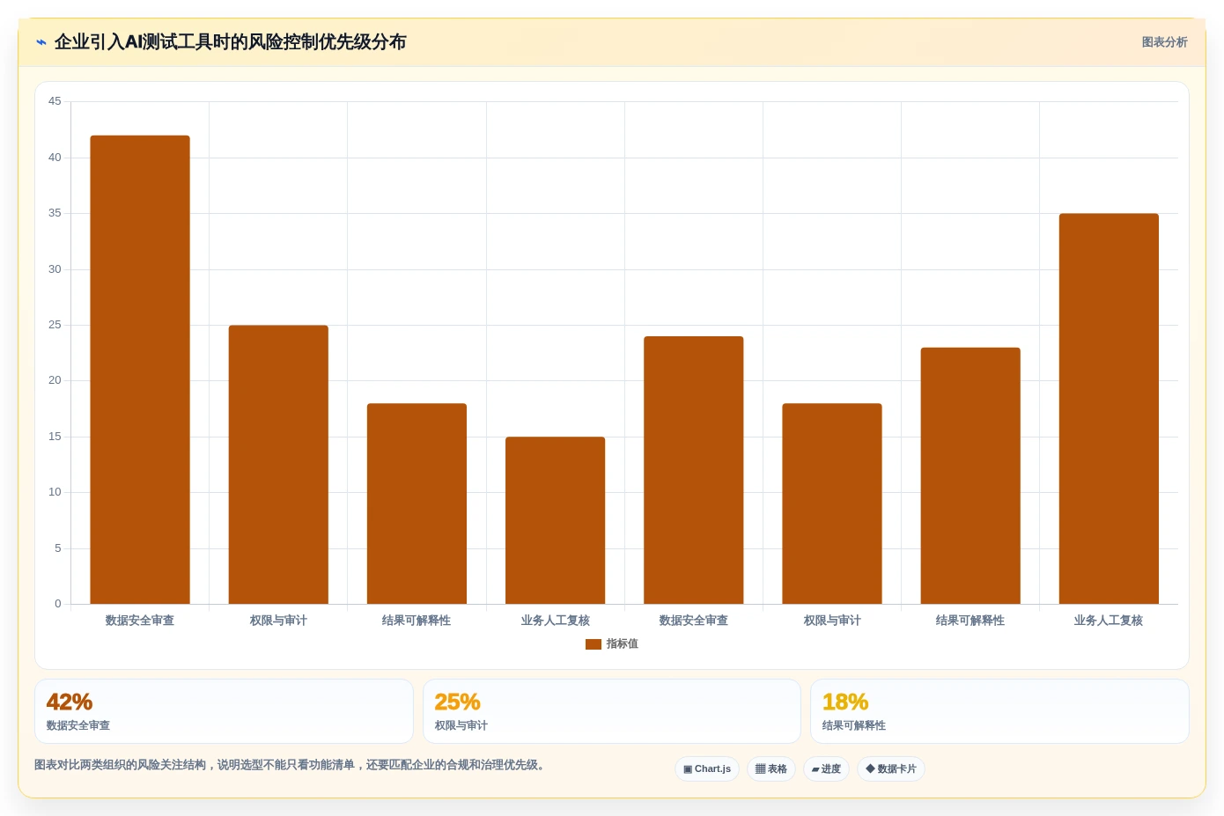1224x816 pixels.
Task: Open the 18% 结果可解释性 stat card
Action: click(999, 711)
